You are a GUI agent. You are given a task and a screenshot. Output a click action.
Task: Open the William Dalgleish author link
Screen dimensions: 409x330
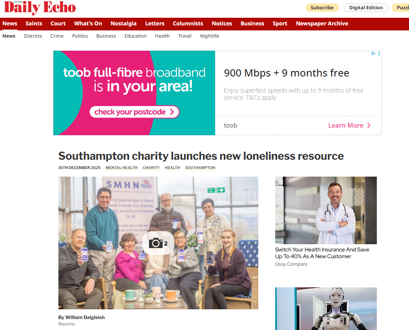tap(81, 317)
